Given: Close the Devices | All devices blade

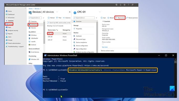Looking at the screenshot, I should pyautogui.click(x=70, y=12).
